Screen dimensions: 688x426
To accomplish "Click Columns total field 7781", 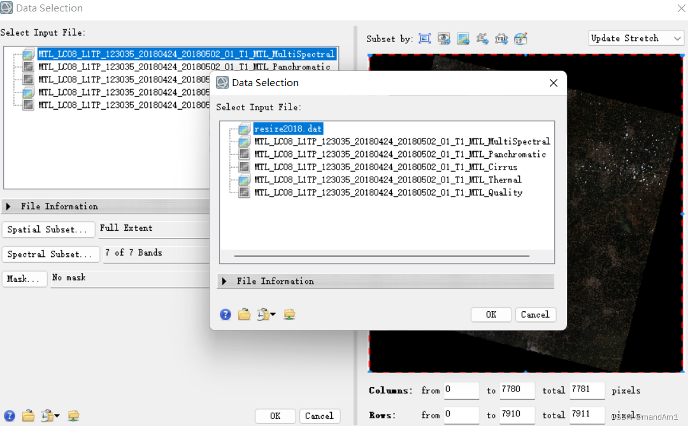I will pos(587,390).
